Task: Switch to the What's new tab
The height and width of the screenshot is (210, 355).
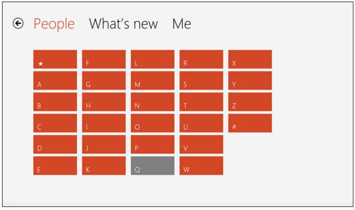Action: [123, 24]
